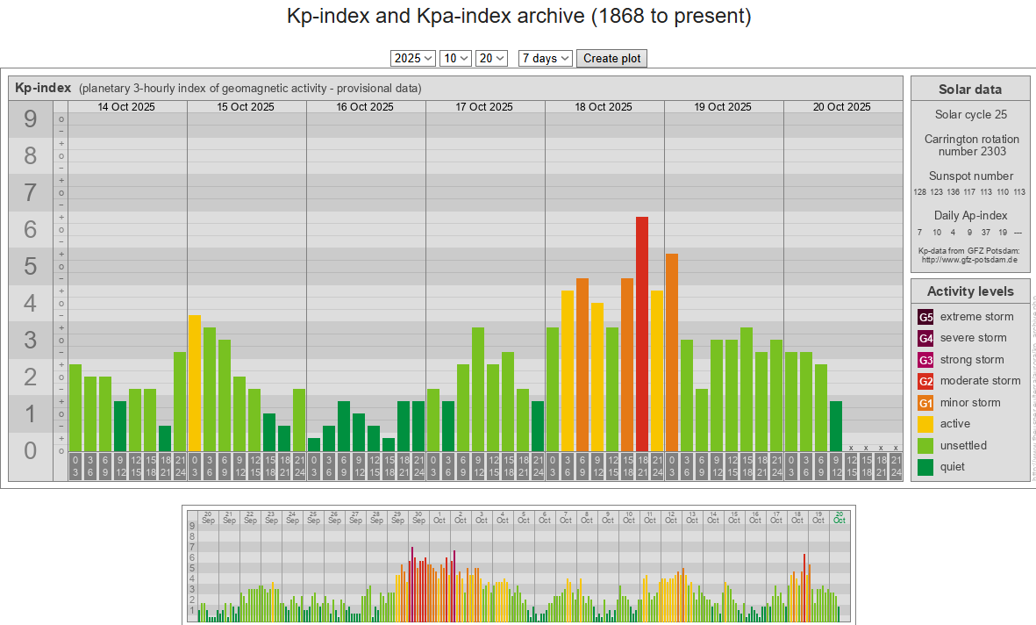The width and height of the screenshot is (1036, 625).
Task: Click the '18 Oct 2025' day header
Action: (604, 106)
